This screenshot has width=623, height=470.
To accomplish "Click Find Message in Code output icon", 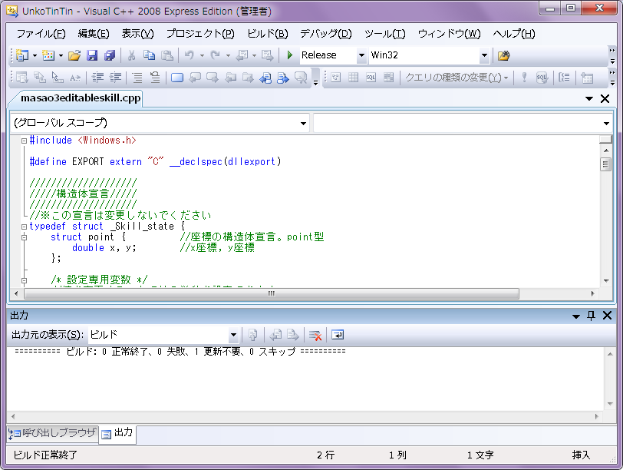I will click(x=252, y=335).
